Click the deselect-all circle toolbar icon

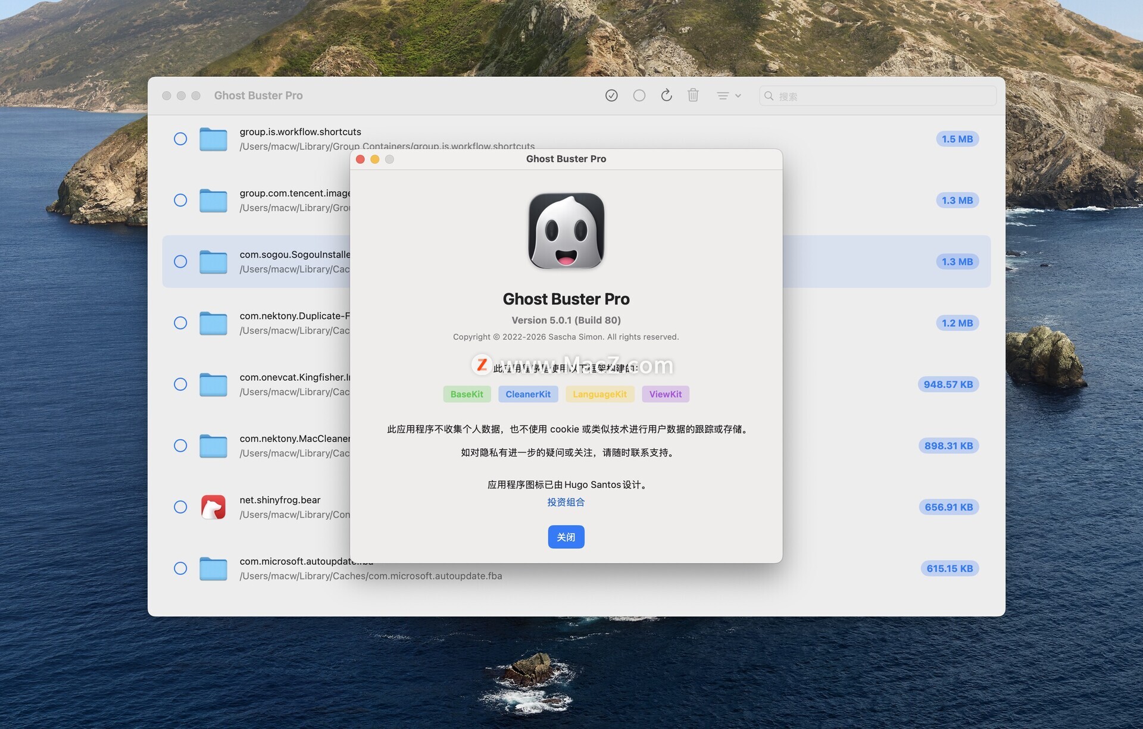click(x=639, y=95)
